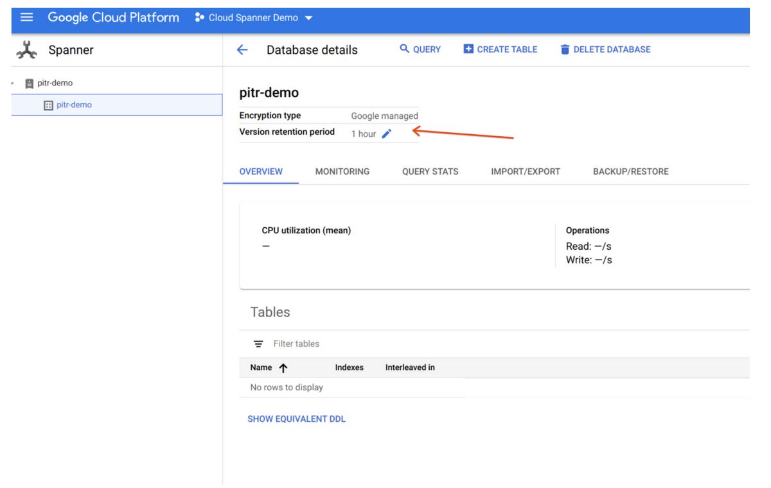Click the pitr-demo instance icon in sidebar
This screenshot has height=488, width=771.
click(29, 83)
